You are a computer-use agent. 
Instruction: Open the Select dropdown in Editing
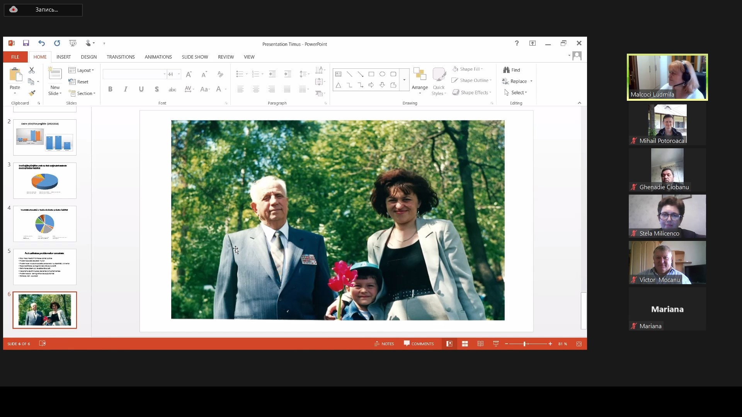pyautogui.click(x=516, y=93)
